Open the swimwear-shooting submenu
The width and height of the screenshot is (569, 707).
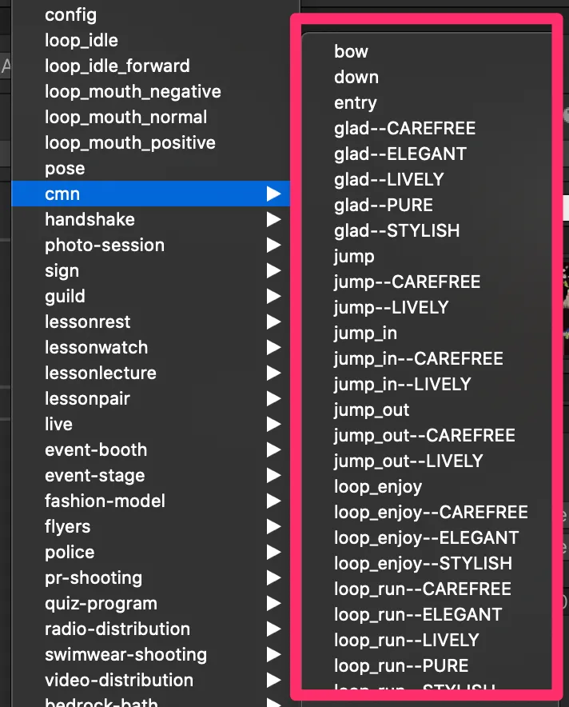coord(125,655)
